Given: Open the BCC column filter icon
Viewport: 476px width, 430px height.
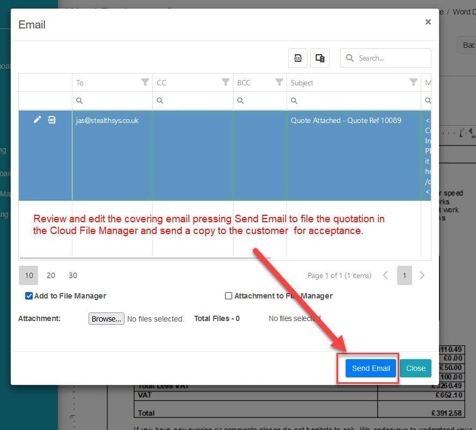Looking at the screenshot, I should pyautogui.click(x=279, y=82).
